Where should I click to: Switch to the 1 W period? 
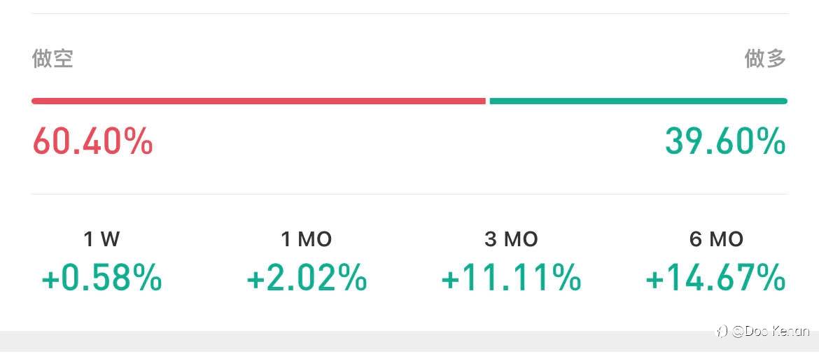click(101, 239)
